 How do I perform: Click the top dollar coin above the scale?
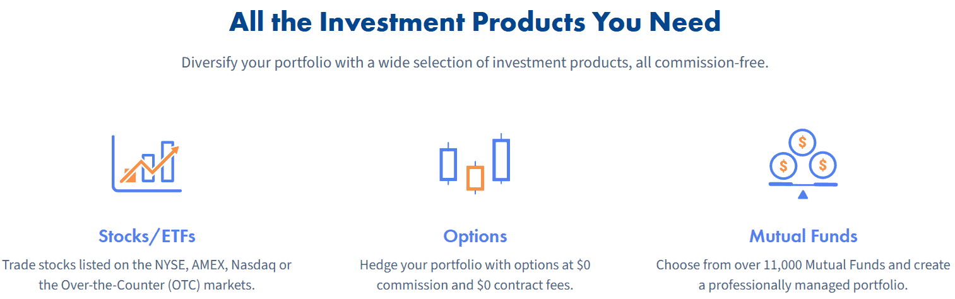[x=802, y=142]
